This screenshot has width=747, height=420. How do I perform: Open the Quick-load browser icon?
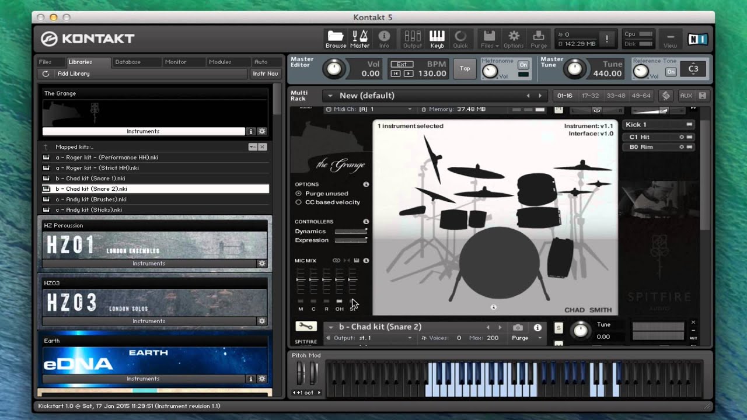[460, 39]
